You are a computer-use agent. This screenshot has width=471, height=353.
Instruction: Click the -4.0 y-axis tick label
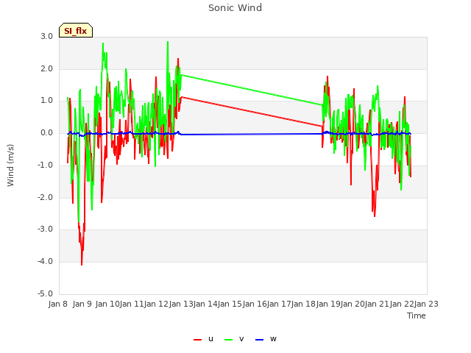click(x=45, y=262)
